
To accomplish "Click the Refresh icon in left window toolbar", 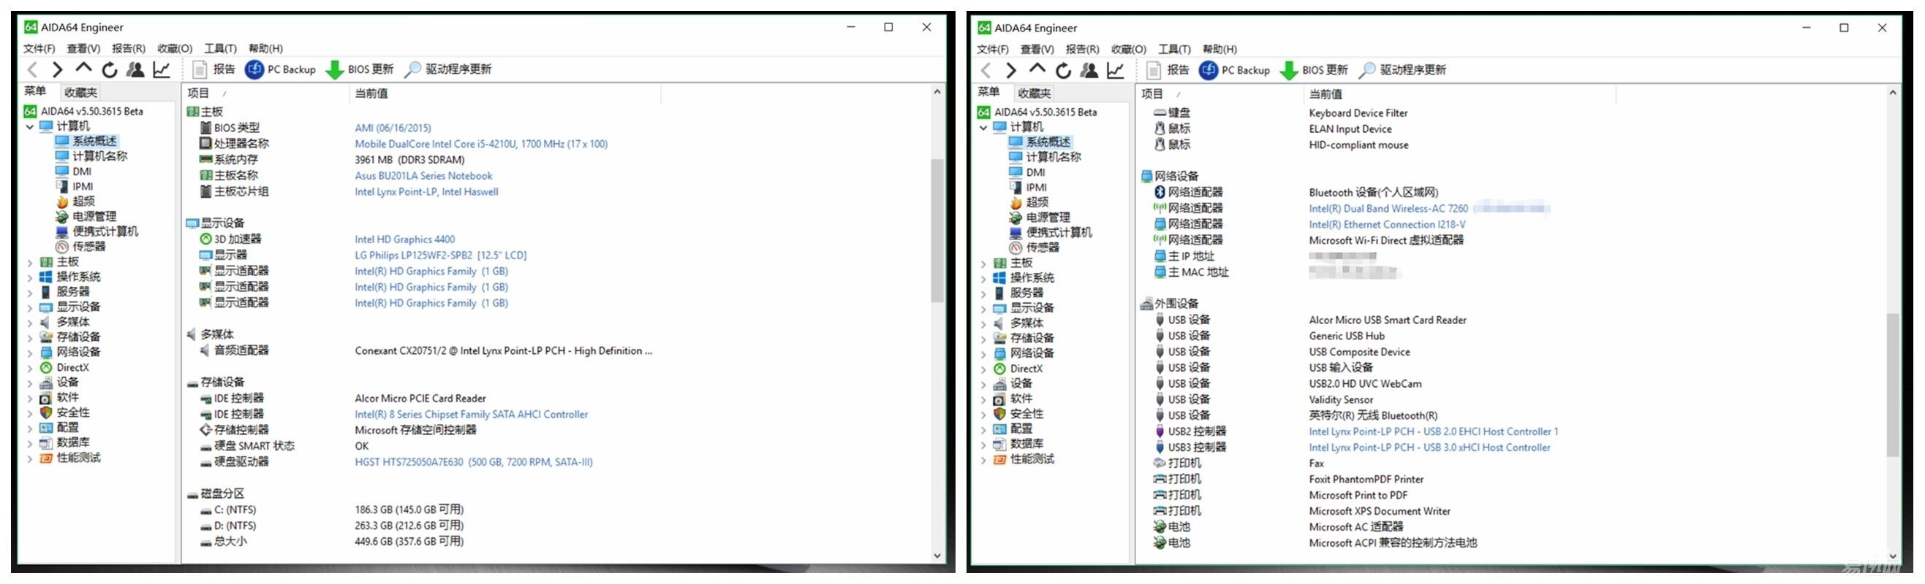I will 110,70.
